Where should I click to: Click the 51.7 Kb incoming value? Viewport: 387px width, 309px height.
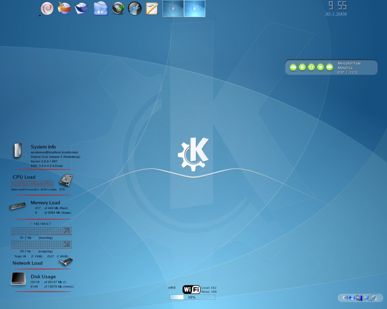26,238
